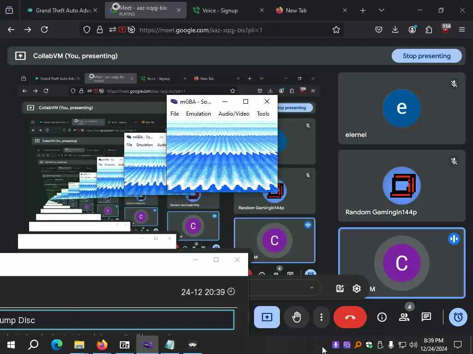
Task: Open mGBA Tools menu
Action: point(263,114)
